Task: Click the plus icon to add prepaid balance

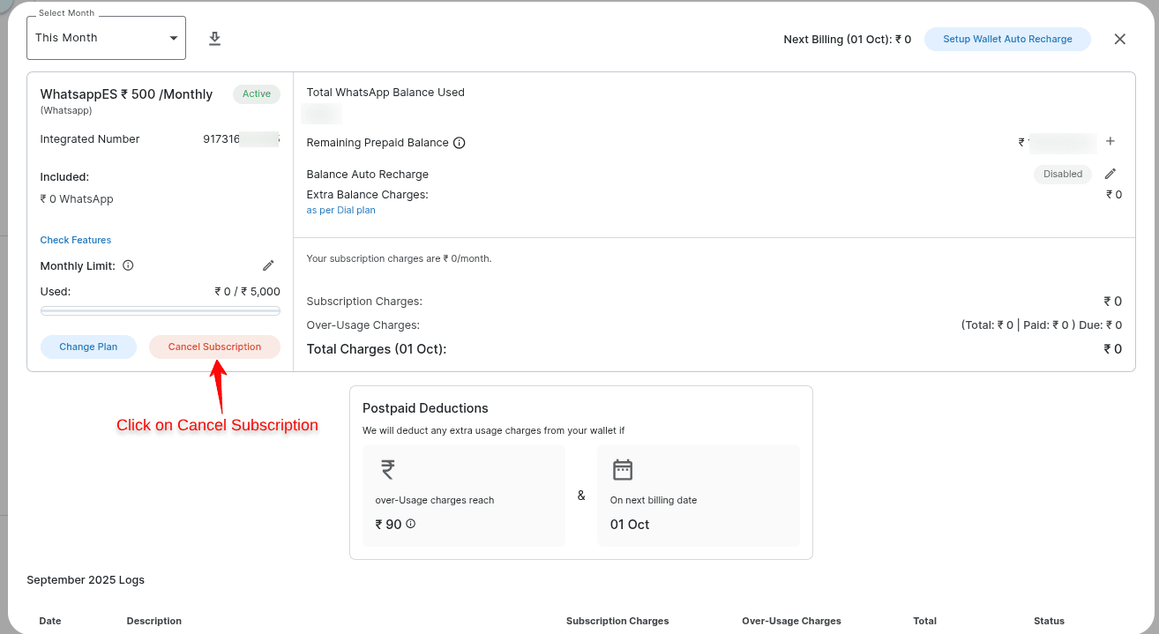Action: point(1110,141)
